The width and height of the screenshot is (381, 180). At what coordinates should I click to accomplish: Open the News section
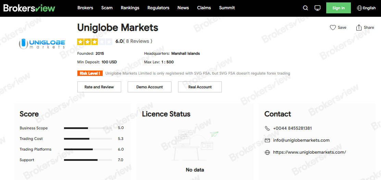tap(183, 8)
